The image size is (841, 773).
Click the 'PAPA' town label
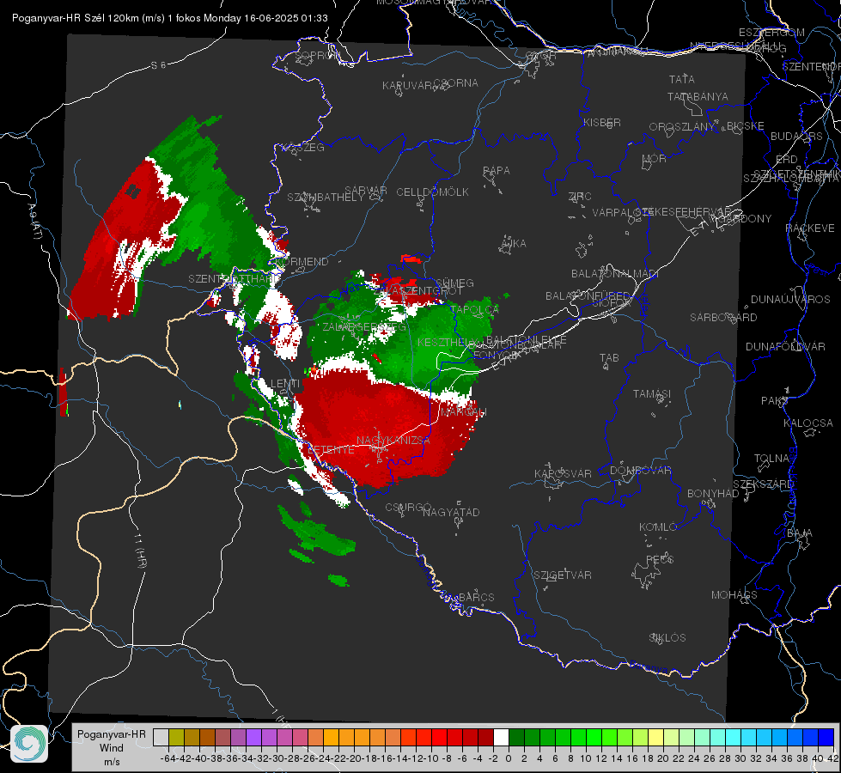point(497,171)
